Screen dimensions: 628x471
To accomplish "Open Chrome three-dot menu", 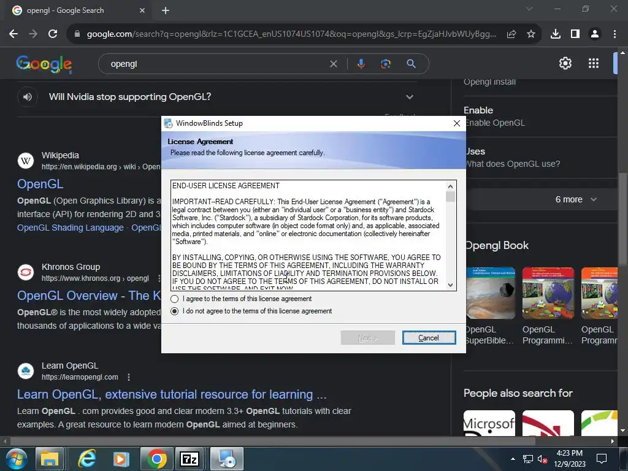I will 615,34.
